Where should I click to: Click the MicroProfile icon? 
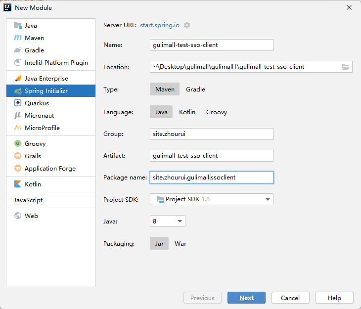click(x=18, y=128)
